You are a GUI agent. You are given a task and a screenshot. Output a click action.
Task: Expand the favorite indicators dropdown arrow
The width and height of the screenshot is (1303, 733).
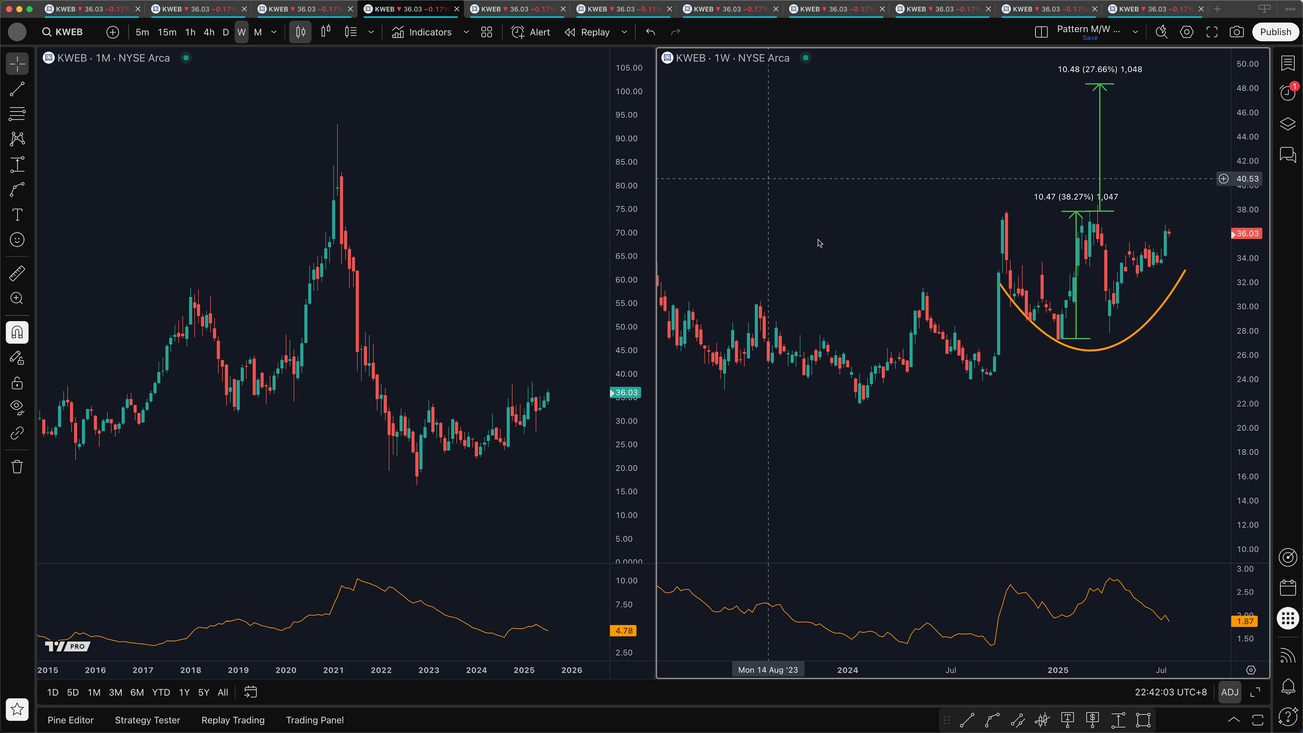pos(466,32)
